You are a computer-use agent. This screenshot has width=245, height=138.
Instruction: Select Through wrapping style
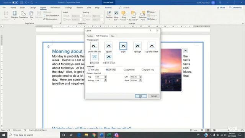click(137, 47)
